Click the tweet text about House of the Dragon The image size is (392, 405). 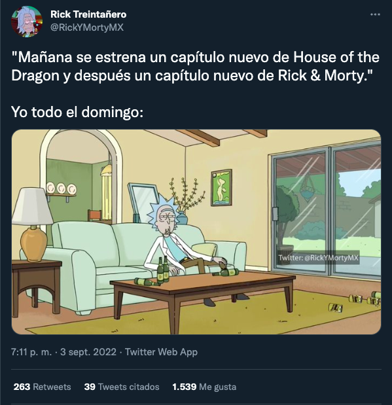pos(196,66)
